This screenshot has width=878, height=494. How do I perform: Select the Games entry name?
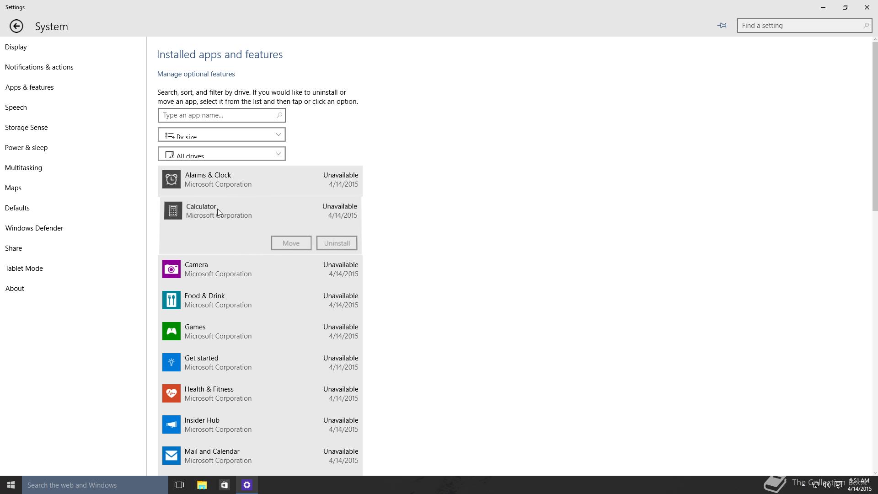tap(195, 327)
